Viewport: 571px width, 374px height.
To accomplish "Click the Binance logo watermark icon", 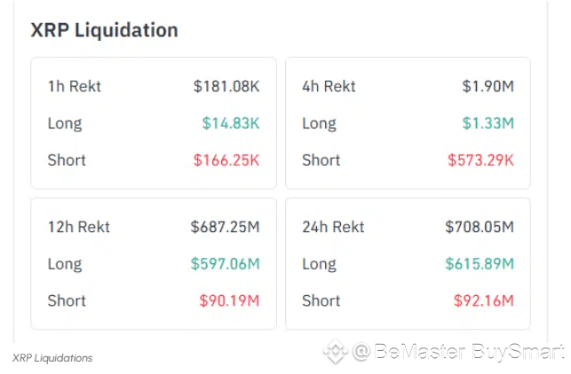I will pyautogui.click(x=335, y=353).
